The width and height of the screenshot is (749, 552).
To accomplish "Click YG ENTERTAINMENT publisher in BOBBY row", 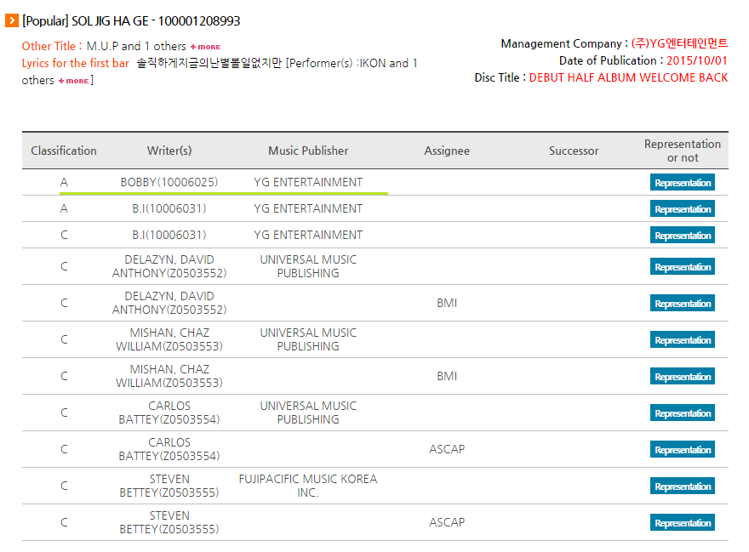I will [308, 182].
